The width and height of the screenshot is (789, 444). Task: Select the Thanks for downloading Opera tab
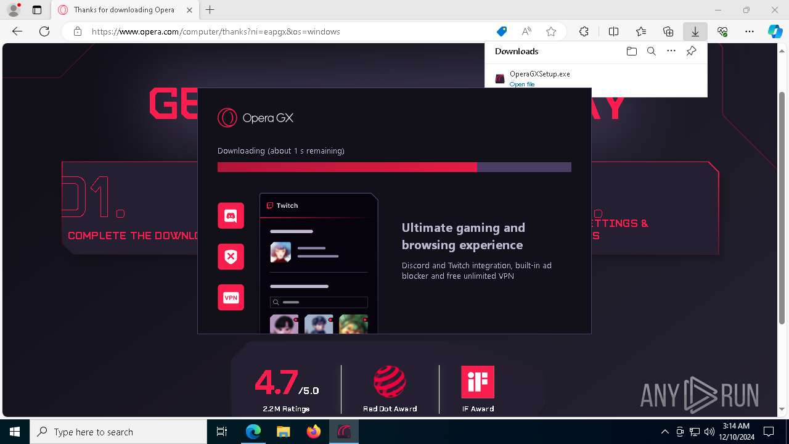point(123,10)
